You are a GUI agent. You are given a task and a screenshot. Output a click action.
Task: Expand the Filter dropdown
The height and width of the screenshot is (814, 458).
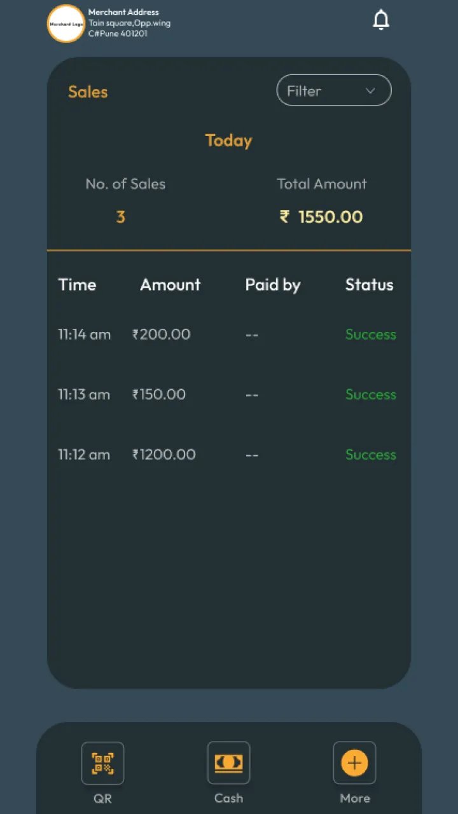point(333,90)
